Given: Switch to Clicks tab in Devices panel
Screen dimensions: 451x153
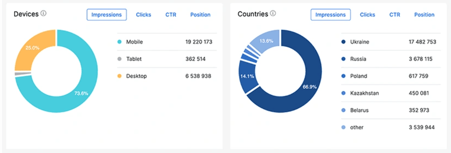Looking at the screenshot, I should (143, 15).
